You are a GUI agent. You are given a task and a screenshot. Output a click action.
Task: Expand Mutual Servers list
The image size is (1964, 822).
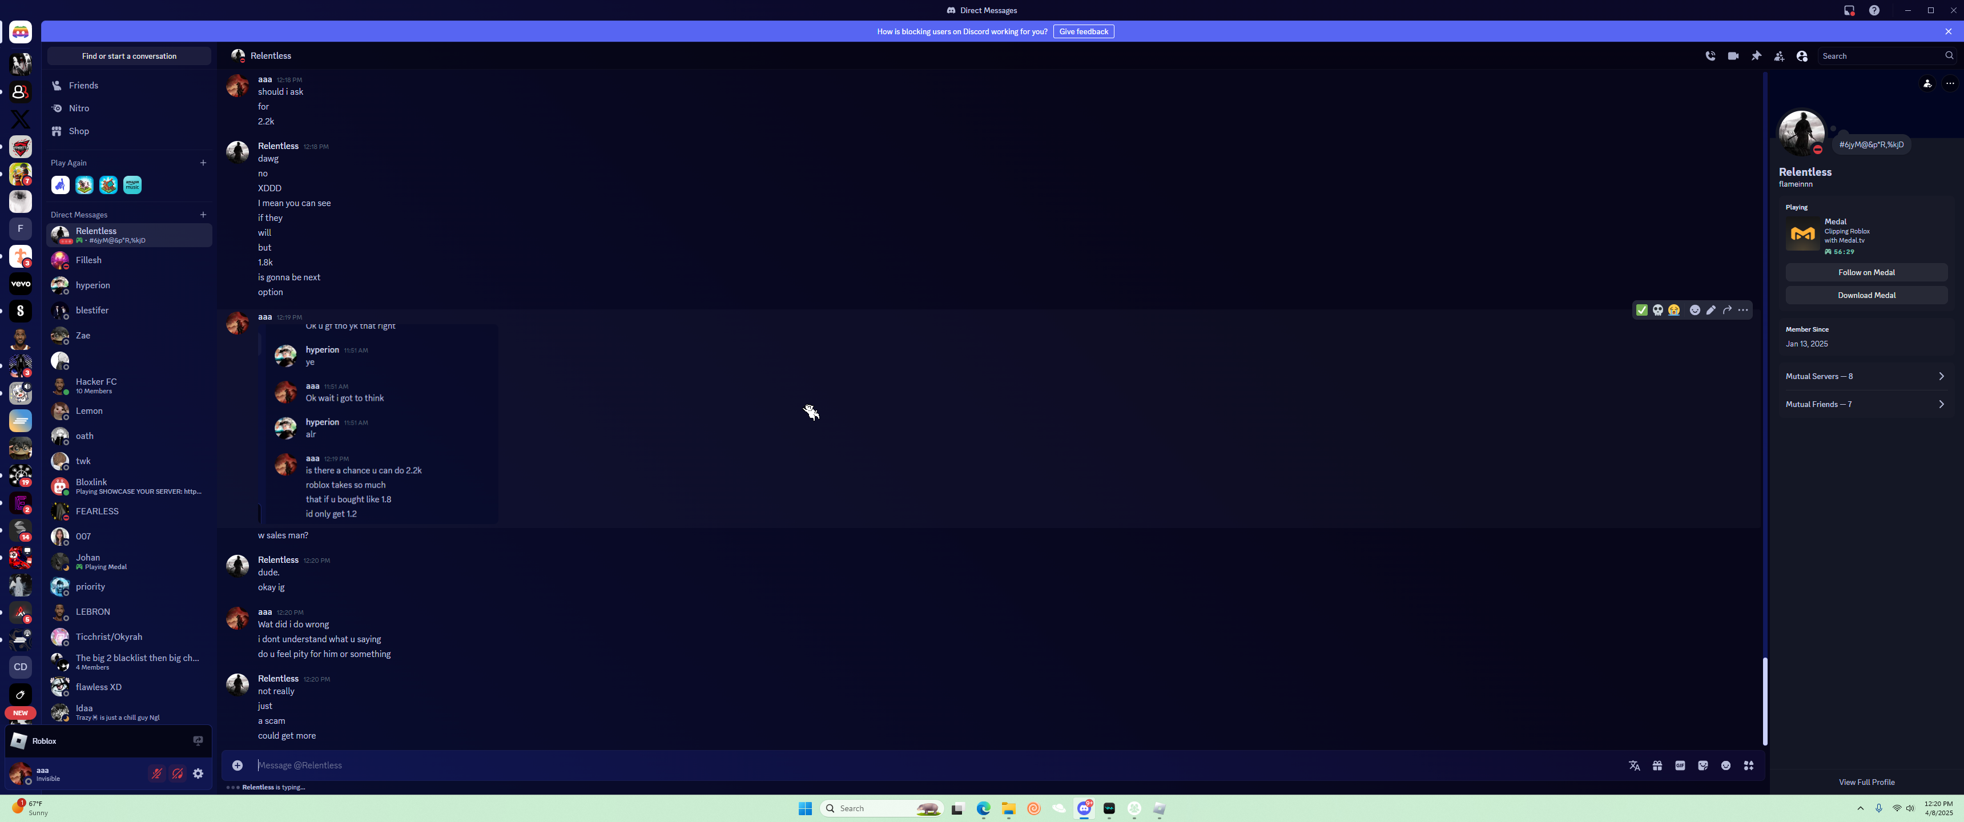click(x=1865, y=376)
